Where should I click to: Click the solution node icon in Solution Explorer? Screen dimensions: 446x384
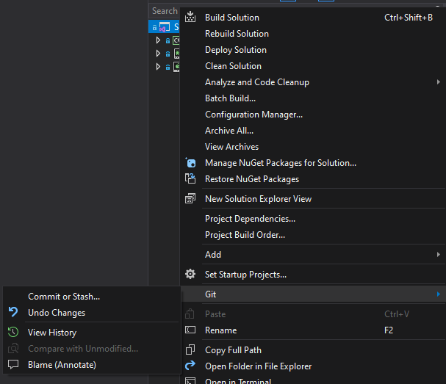165,27
